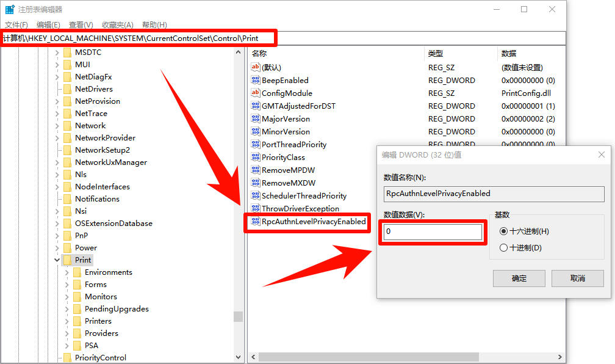Open the 文件(F) menu

(x=16, y=24)
